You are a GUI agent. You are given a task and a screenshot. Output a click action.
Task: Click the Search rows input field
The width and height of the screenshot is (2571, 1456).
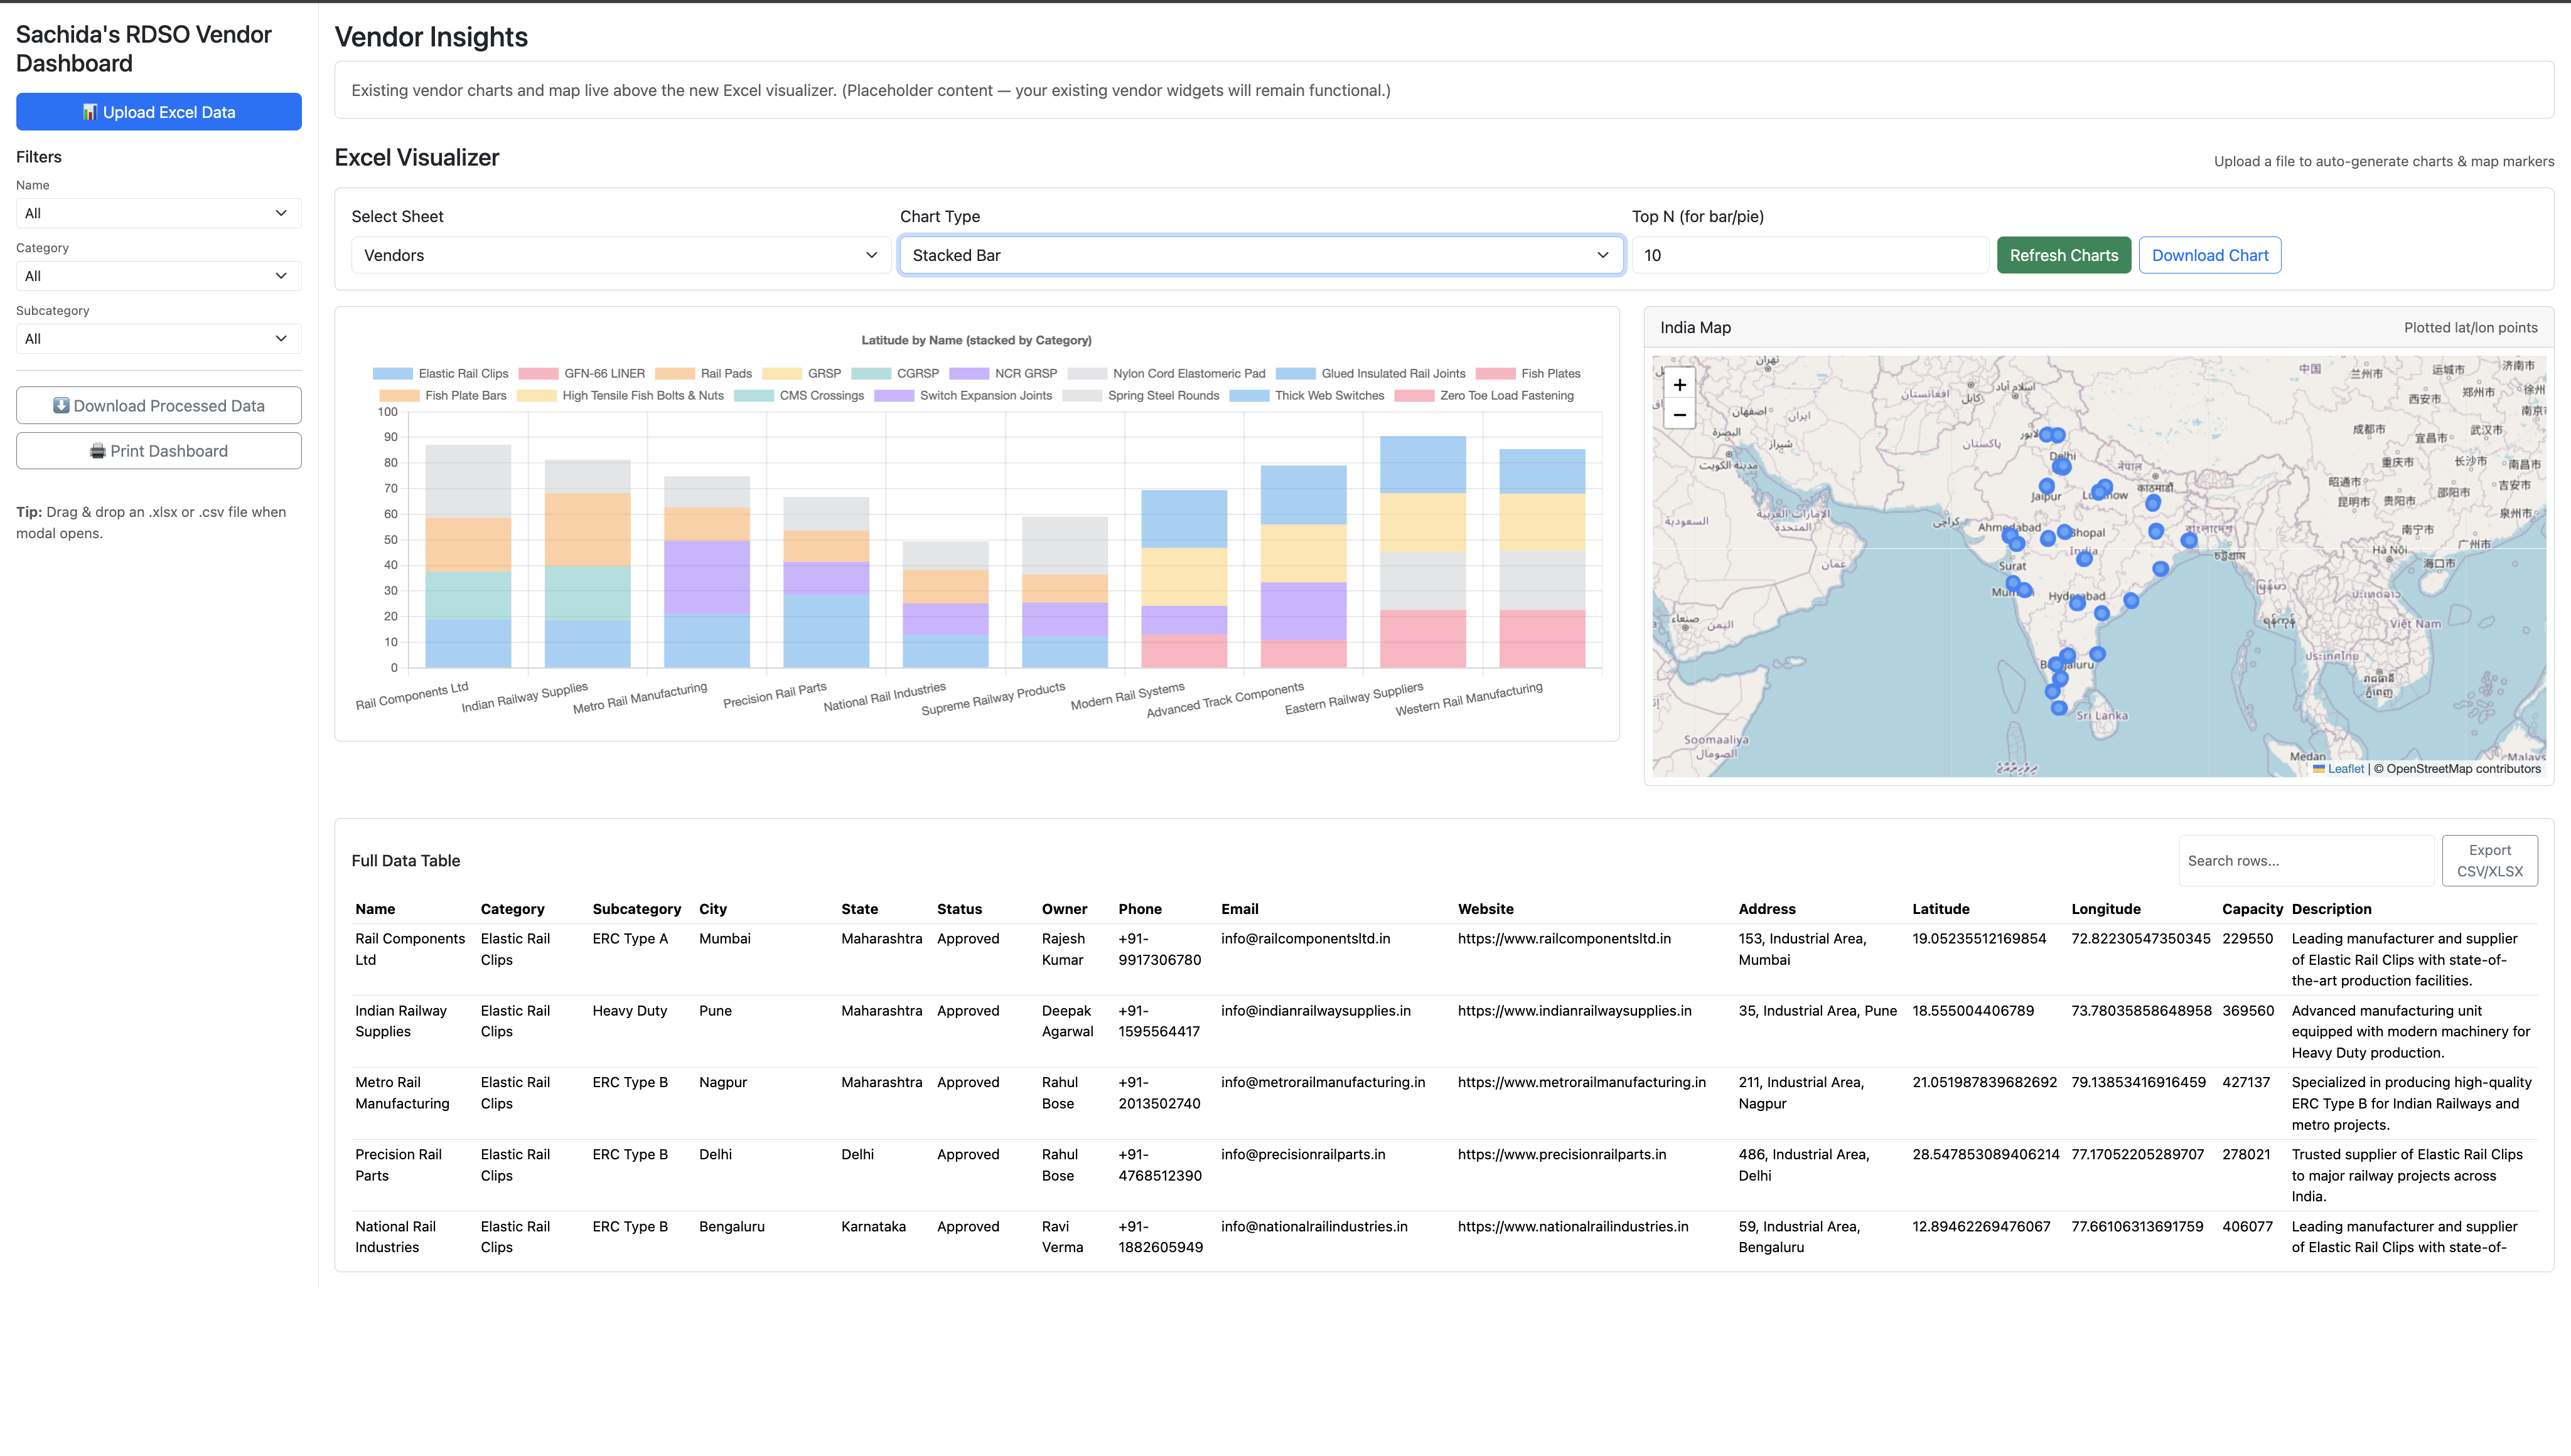(2305, 861)
